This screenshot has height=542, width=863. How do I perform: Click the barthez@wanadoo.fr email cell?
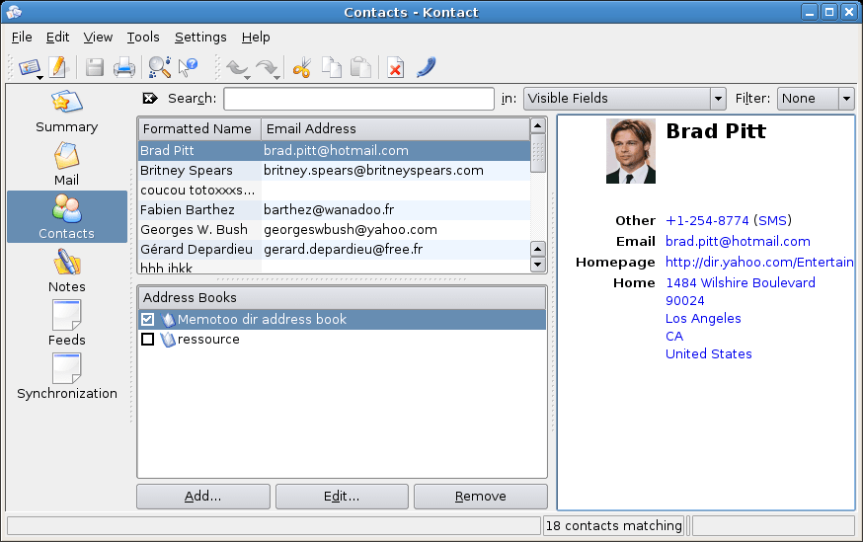tap(329, 210)
